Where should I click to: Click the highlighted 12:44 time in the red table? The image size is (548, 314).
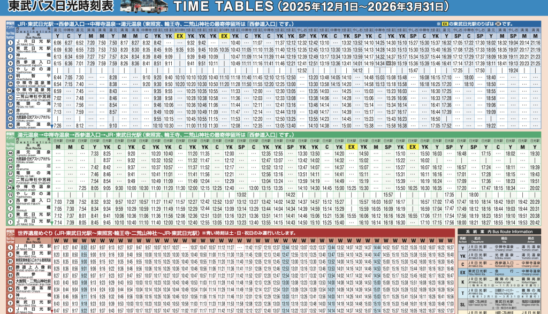coord(286,248)
